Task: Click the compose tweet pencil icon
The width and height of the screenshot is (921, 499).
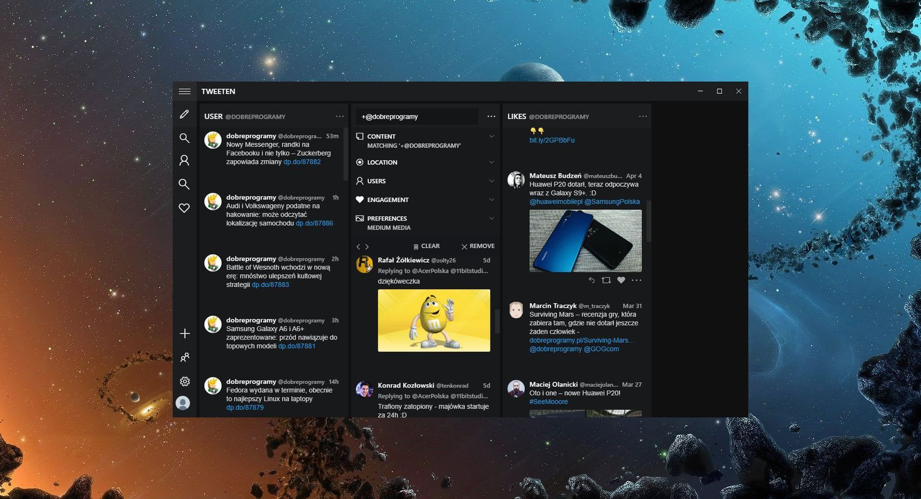Action: click(184, 115)
